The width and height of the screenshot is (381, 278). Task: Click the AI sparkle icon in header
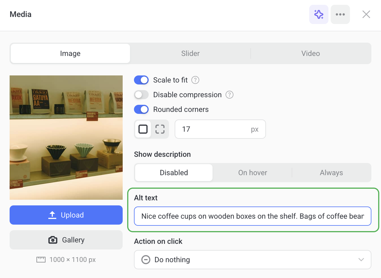(319, 14)
